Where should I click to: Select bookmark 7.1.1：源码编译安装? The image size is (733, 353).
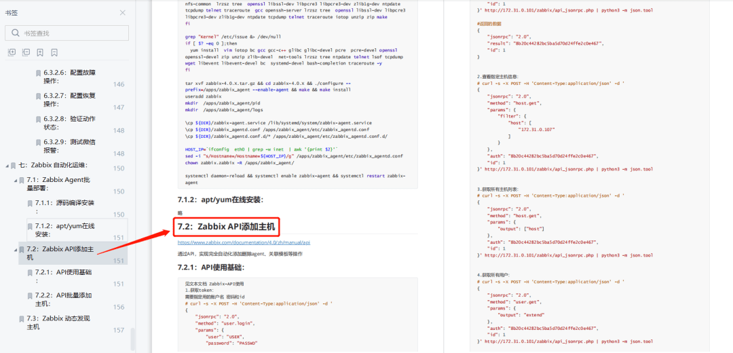pyautogui.click(x=65, y=206)
